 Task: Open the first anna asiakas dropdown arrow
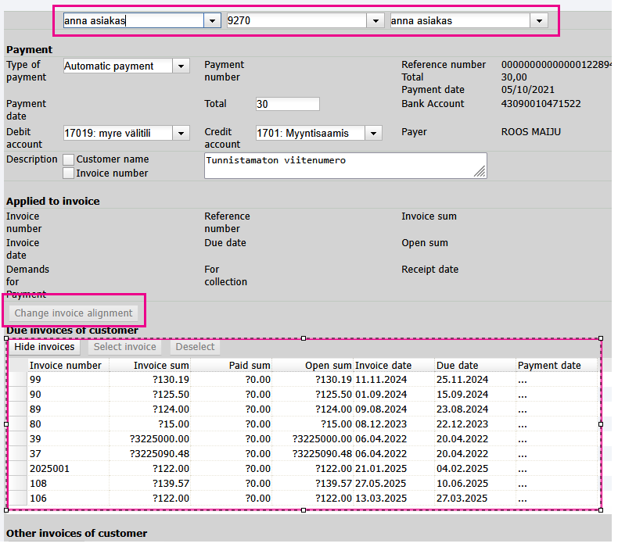[x=212, y=20]
